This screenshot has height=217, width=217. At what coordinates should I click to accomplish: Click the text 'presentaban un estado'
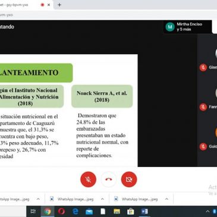pyautogui.click(x=101, y=136)
